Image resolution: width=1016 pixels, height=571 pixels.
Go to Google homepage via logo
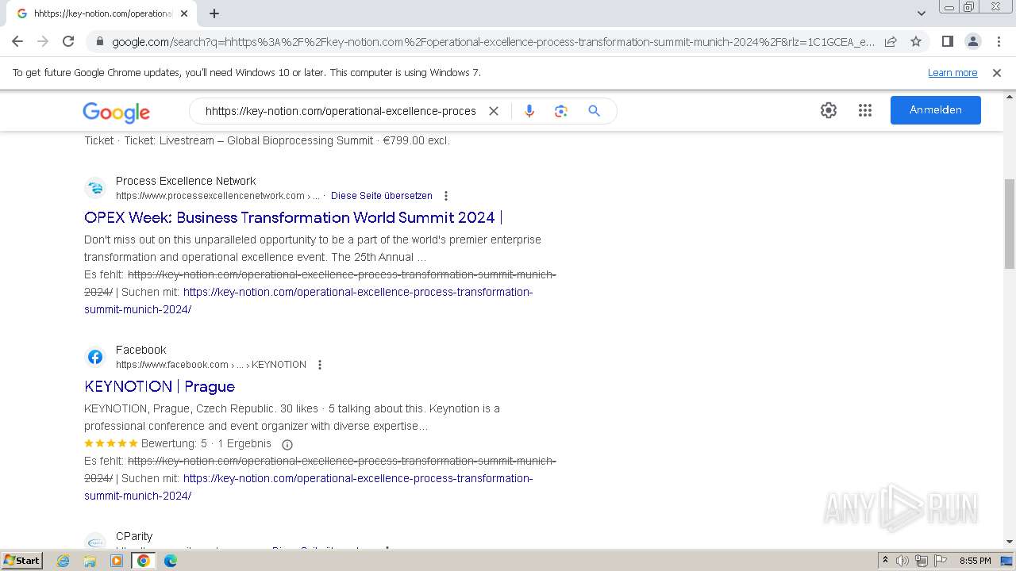click(116, 112)
